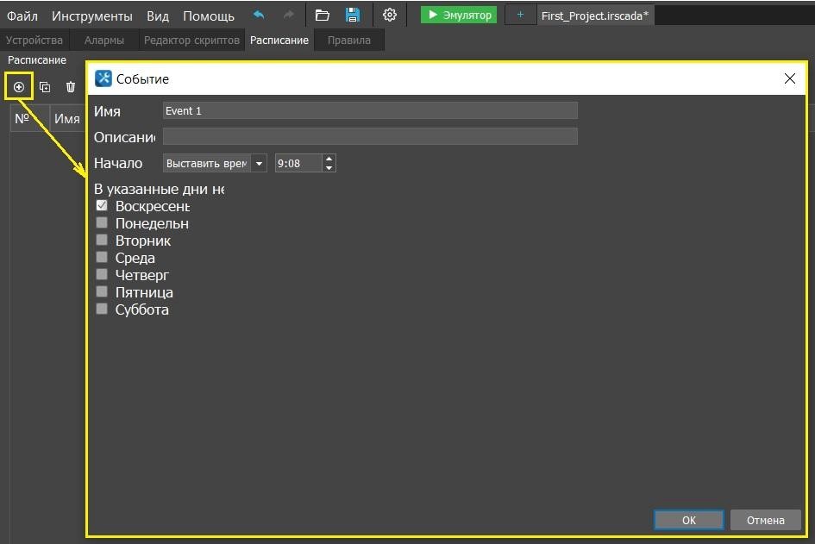Image resolution: width=815 pixels, height=544 pixels.
Task: Tick the Суббота checkbox
Action: [x=102, y=309]
